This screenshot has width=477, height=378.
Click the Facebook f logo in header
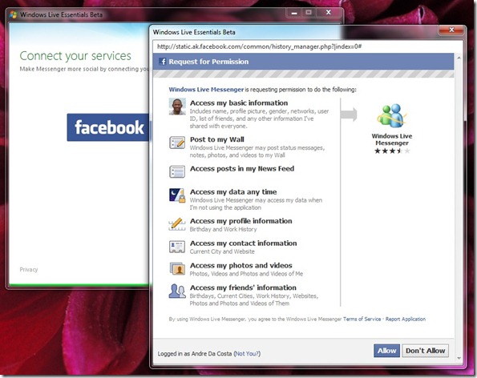163,62
